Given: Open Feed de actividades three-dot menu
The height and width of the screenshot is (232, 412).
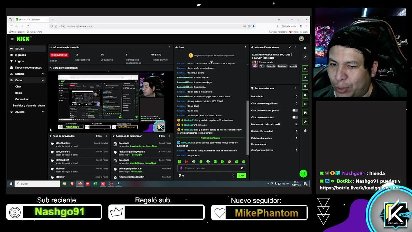Looking at the screenshot, I should pos(107,136).
